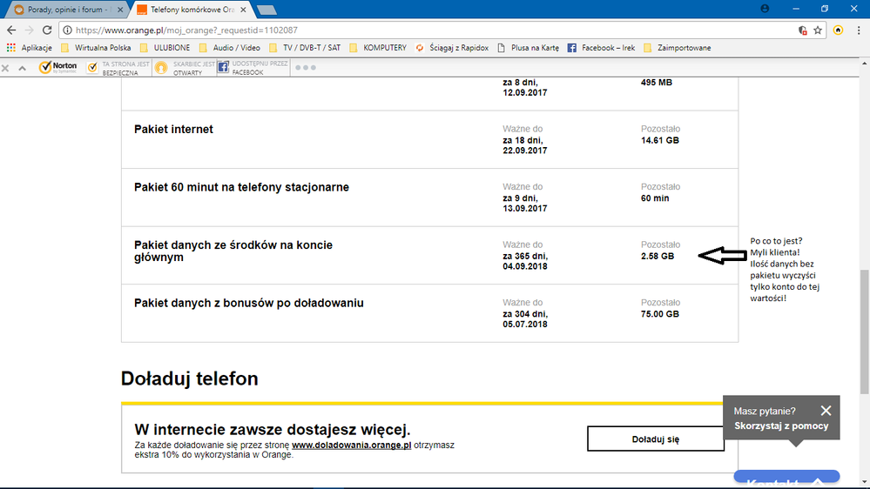870x489 pixels.
Task: Click the 60 min remaining value
Action: [655, 198]
